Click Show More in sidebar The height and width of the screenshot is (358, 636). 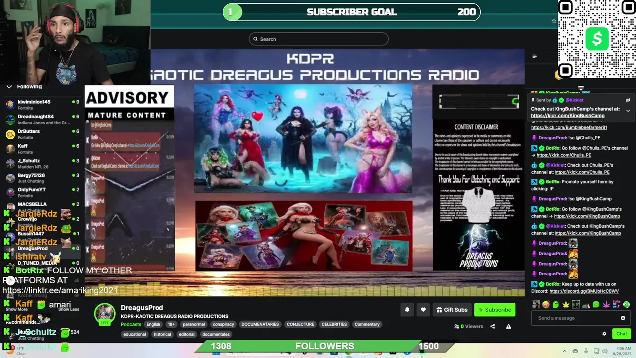16,309
